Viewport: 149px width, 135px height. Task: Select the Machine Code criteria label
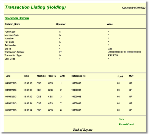point(12,35)
